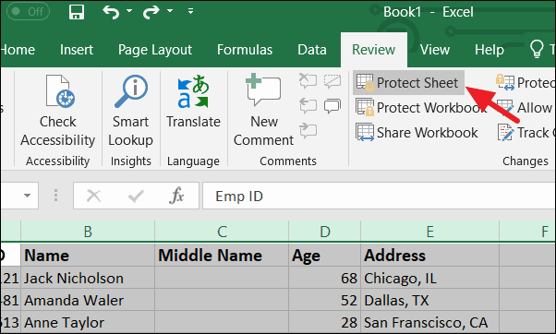Click Show All Comments icon

coord(332,106)
